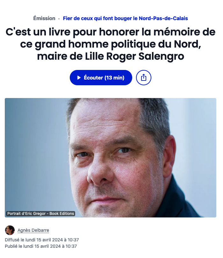223x258 pixels.
Task: Open the large portrait photo
Action: coord(111,158)
